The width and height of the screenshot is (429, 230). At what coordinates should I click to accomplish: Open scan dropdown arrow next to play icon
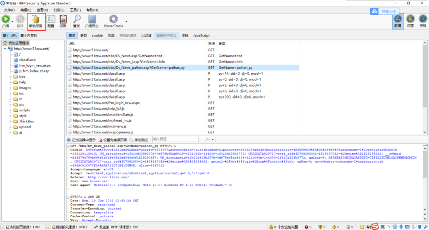12,21
